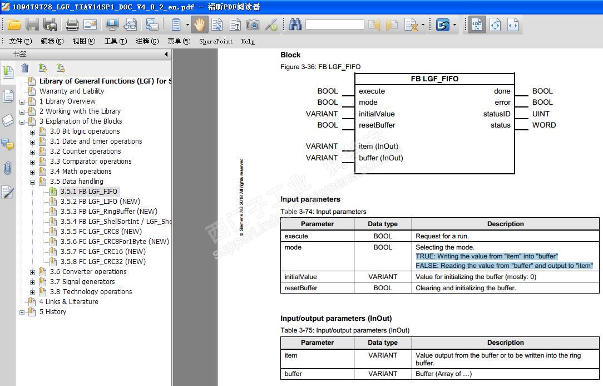Expand 3.6 Converter operations node
The height and width of the screenshot is (386, 603).
tap(32, 272)
